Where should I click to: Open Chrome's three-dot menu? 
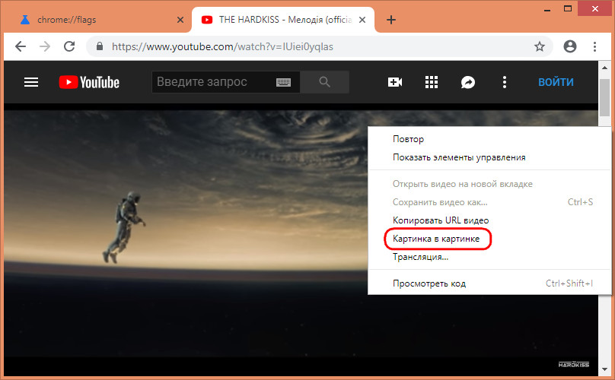click(594, 46)
